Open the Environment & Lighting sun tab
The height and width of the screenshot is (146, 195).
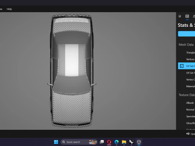(x=180, y=16)
